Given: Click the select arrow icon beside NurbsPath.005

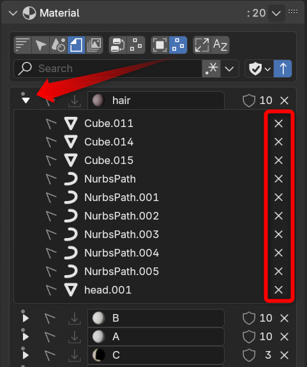Looking at the screenshot, I should 51,271.
